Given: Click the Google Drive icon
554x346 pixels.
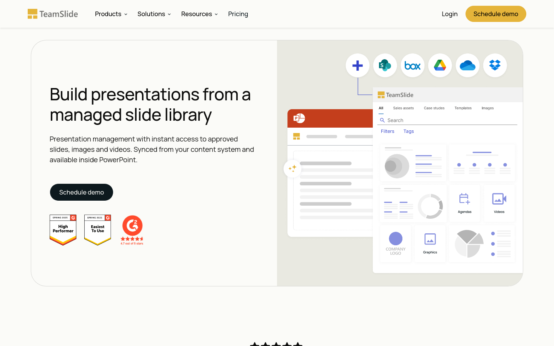Looking at the screenshot, I should (x=440, y=65).
